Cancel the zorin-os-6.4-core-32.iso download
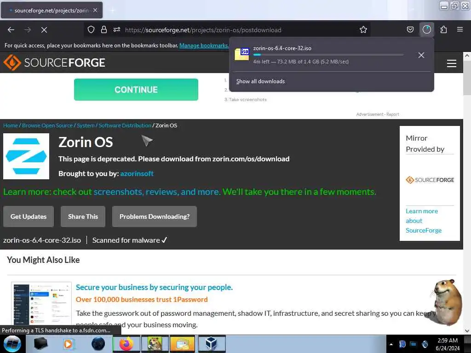The height and width of the screenshot is (353, 471). (421, 55)
